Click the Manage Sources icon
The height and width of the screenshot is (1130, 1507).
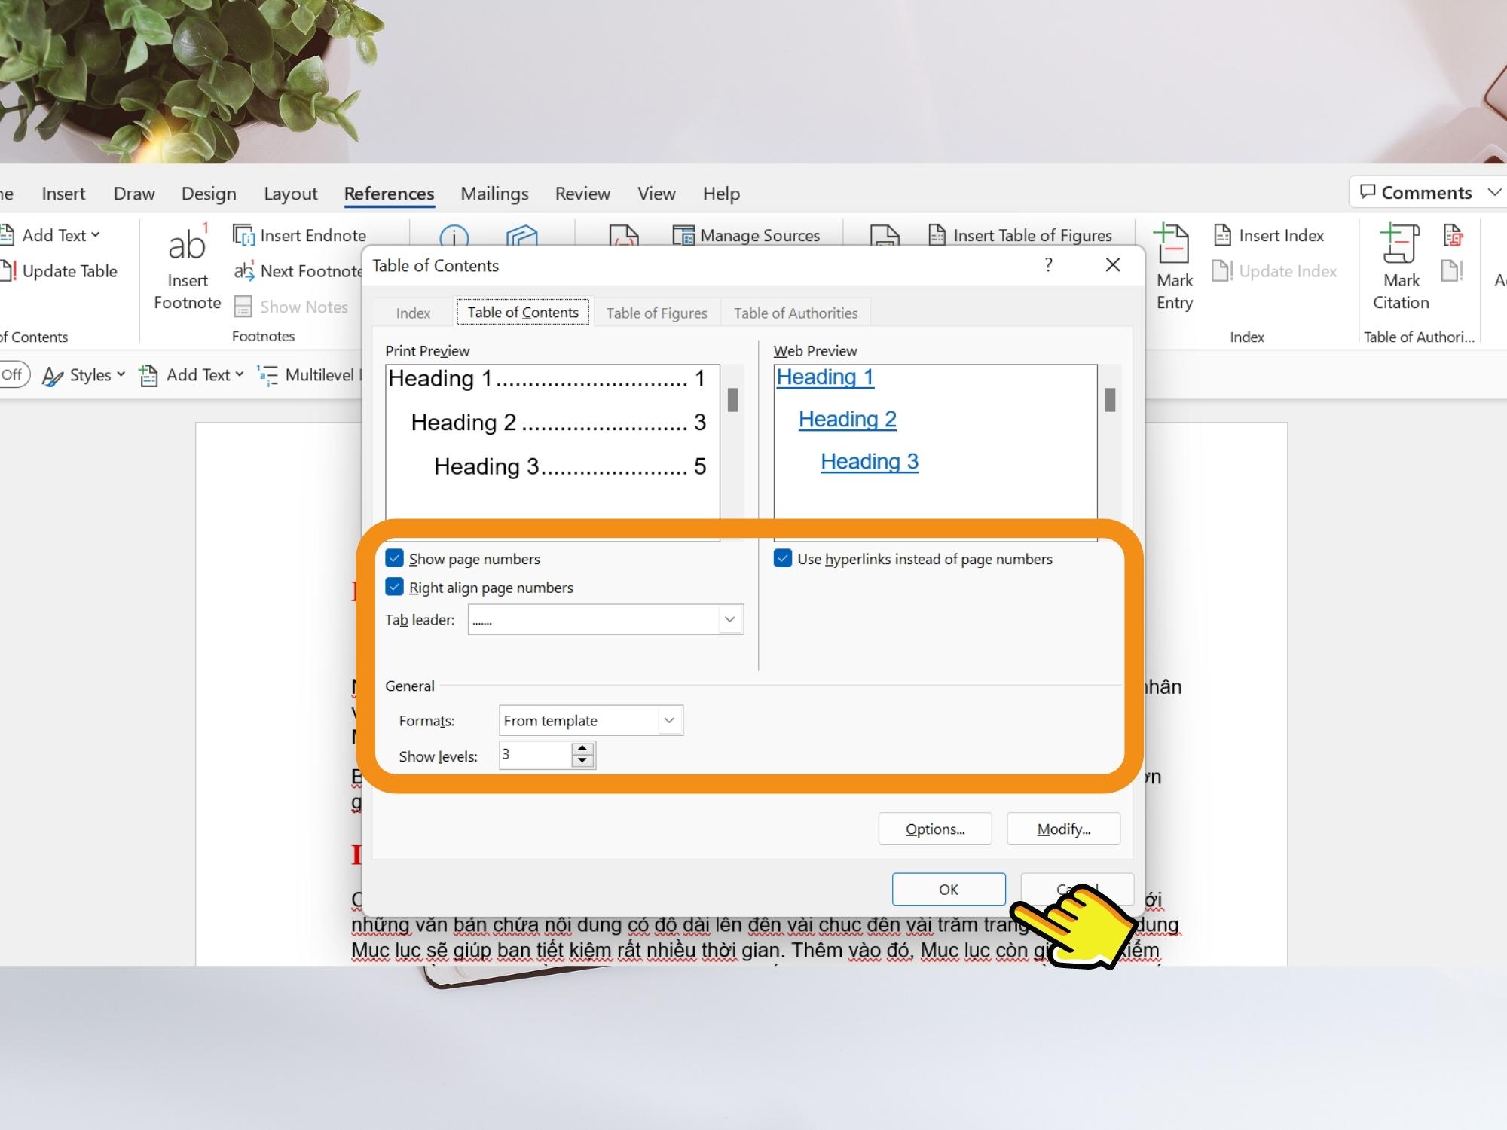683,235
